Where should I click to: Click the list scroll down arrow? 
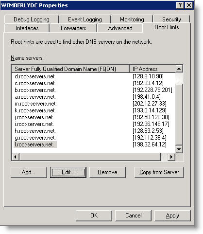click(179, 149)
